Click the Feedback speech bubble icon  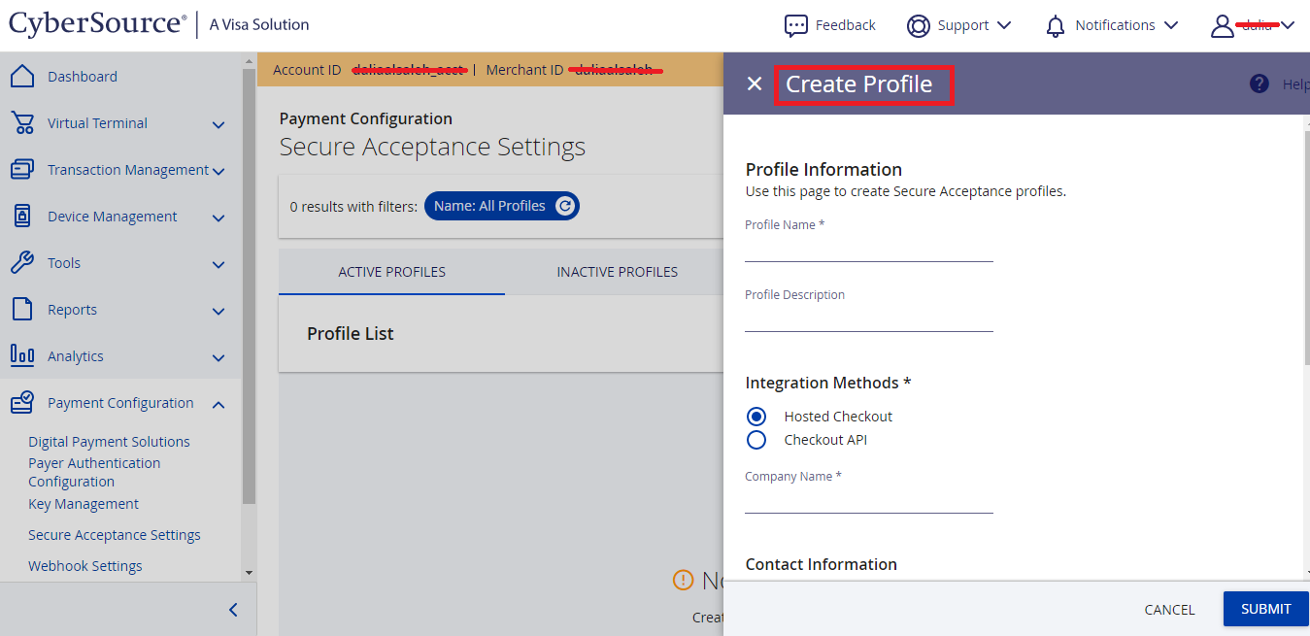(796, 25)
